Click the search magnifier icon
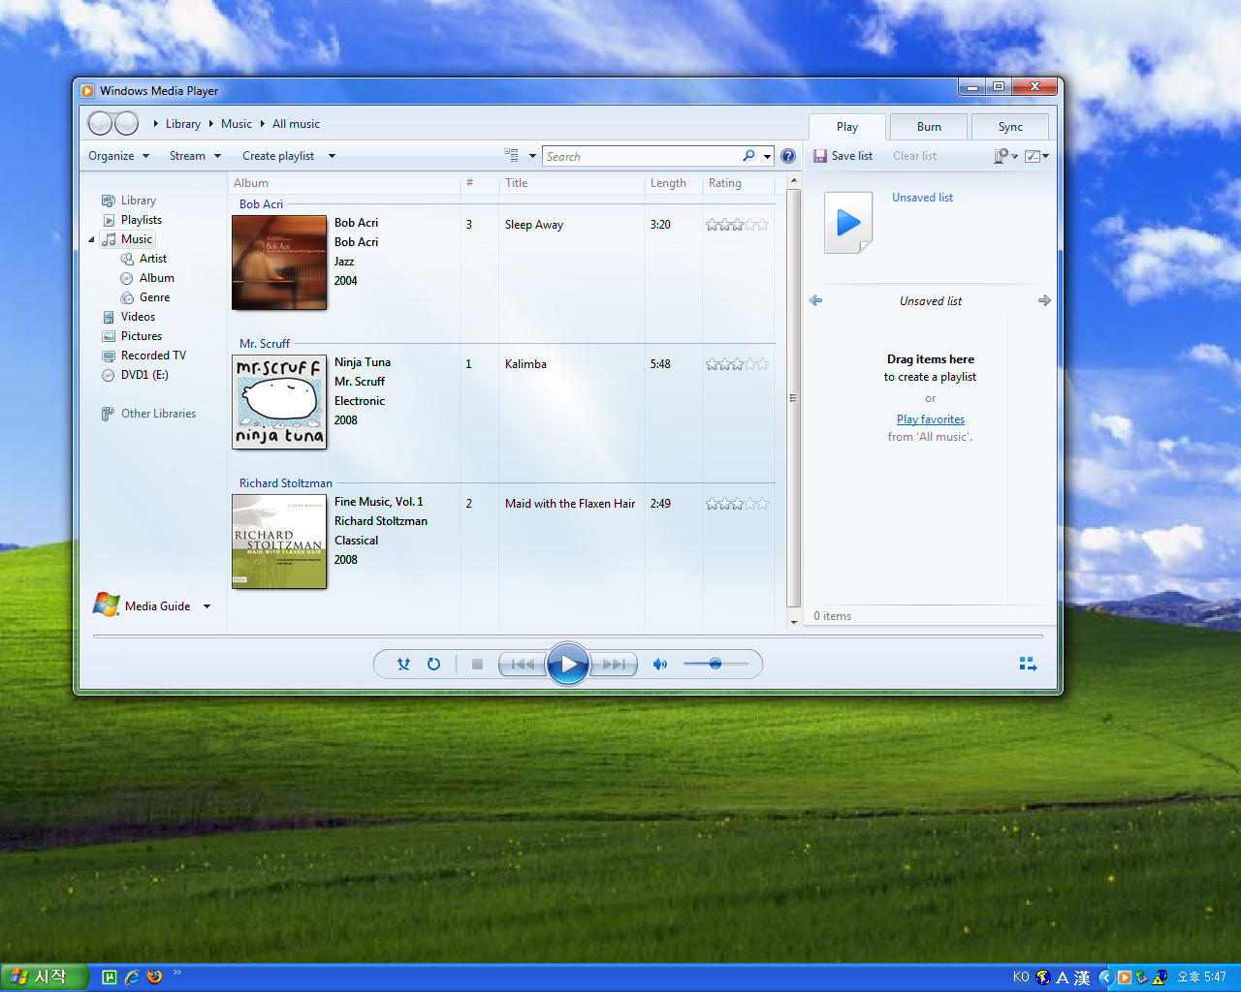The image size is (1241, 992). coord(748,156)
